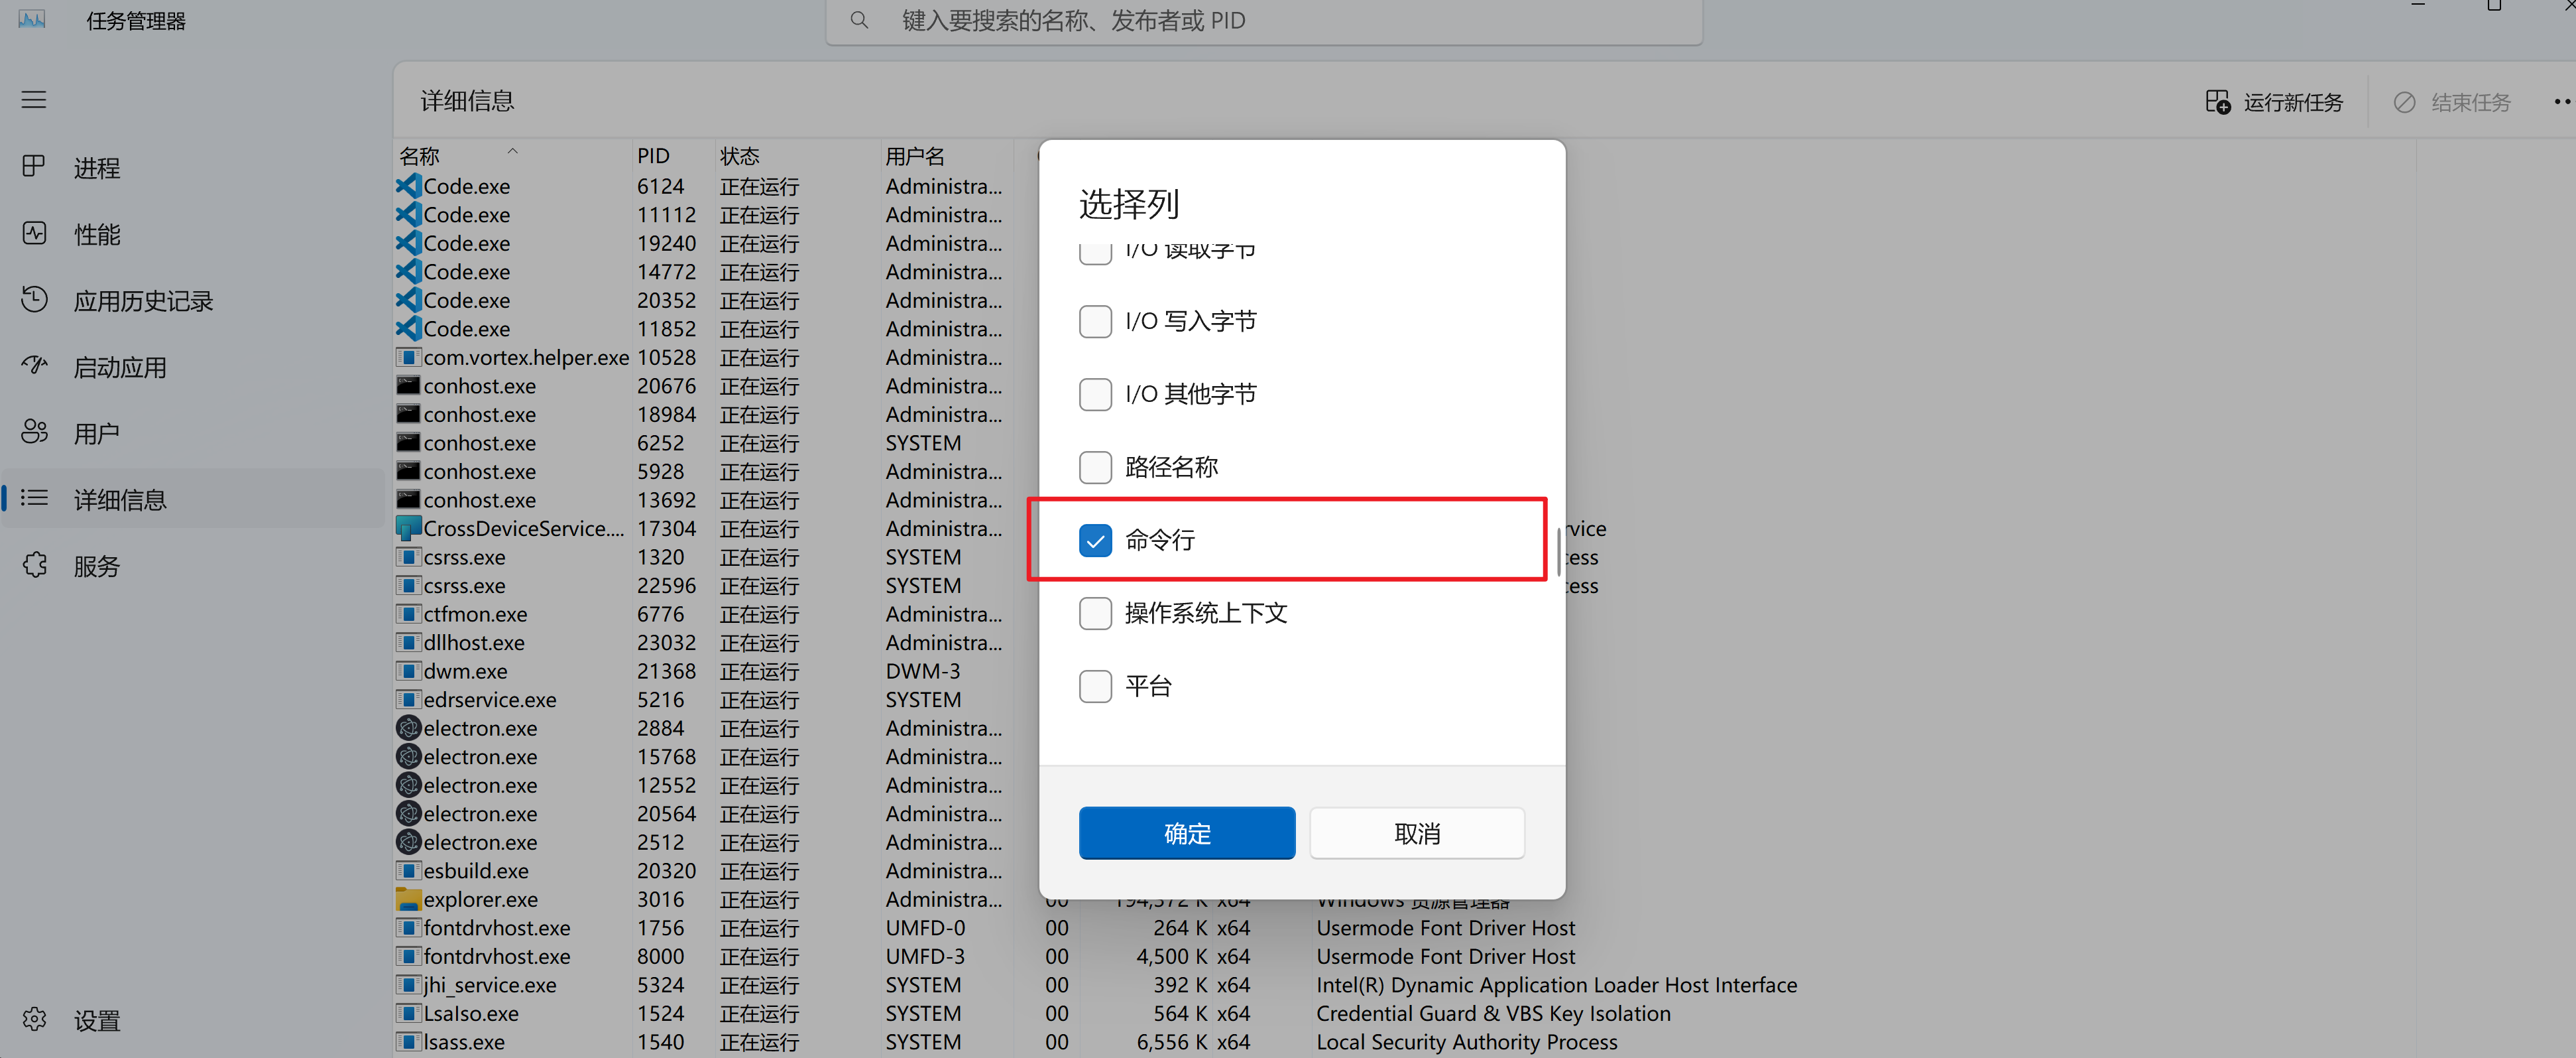2576x1058 pixels.
Task: Switch to the 进程 tab
Action: (x=193, y=167)
